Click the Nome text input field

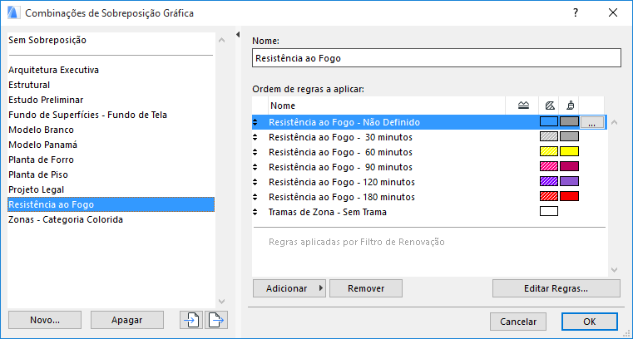click(436, 58)
